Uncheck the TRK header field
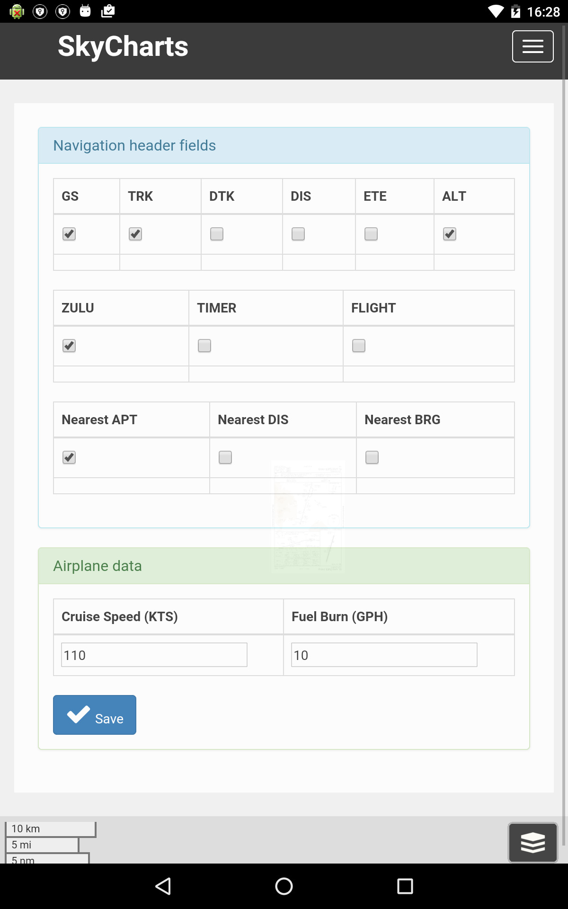Image resolution: width=568 pixels, height=909 pixels. pyautogui.click(x=135, y=234)
